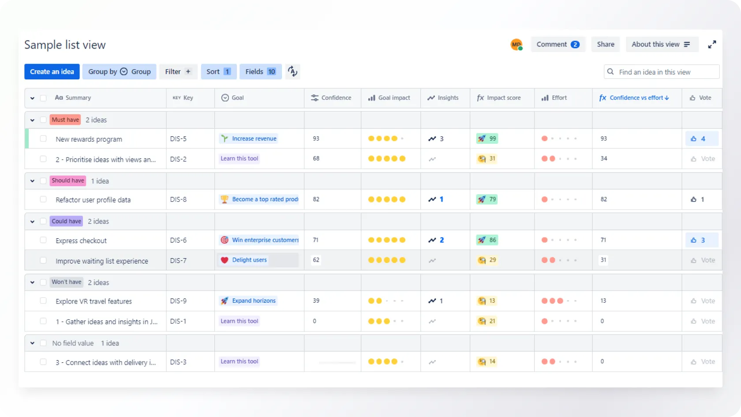This screenshot has width=741, height=417.
Task: Focus the Find an idea search field
Action: (x=666, y=72)
